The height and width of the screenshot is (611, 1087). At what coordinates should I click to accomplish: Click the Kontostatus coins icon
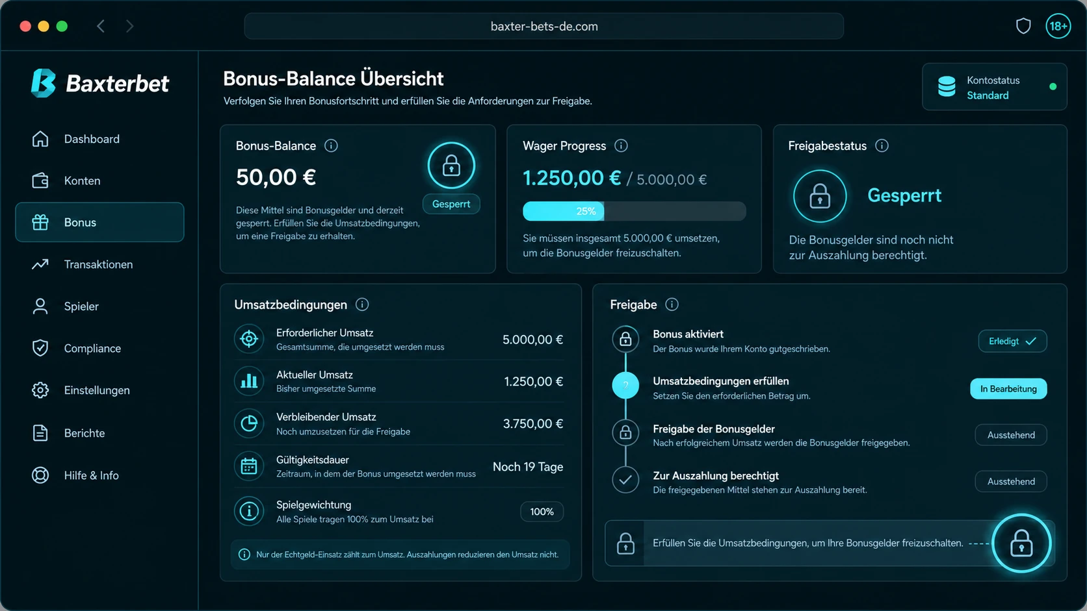[x=947, y=87]
